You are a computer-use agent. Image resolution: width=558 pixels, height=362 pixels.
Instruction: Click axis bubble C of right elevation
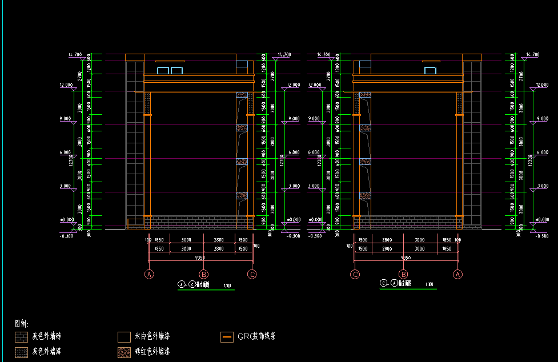tap(355, 275)
